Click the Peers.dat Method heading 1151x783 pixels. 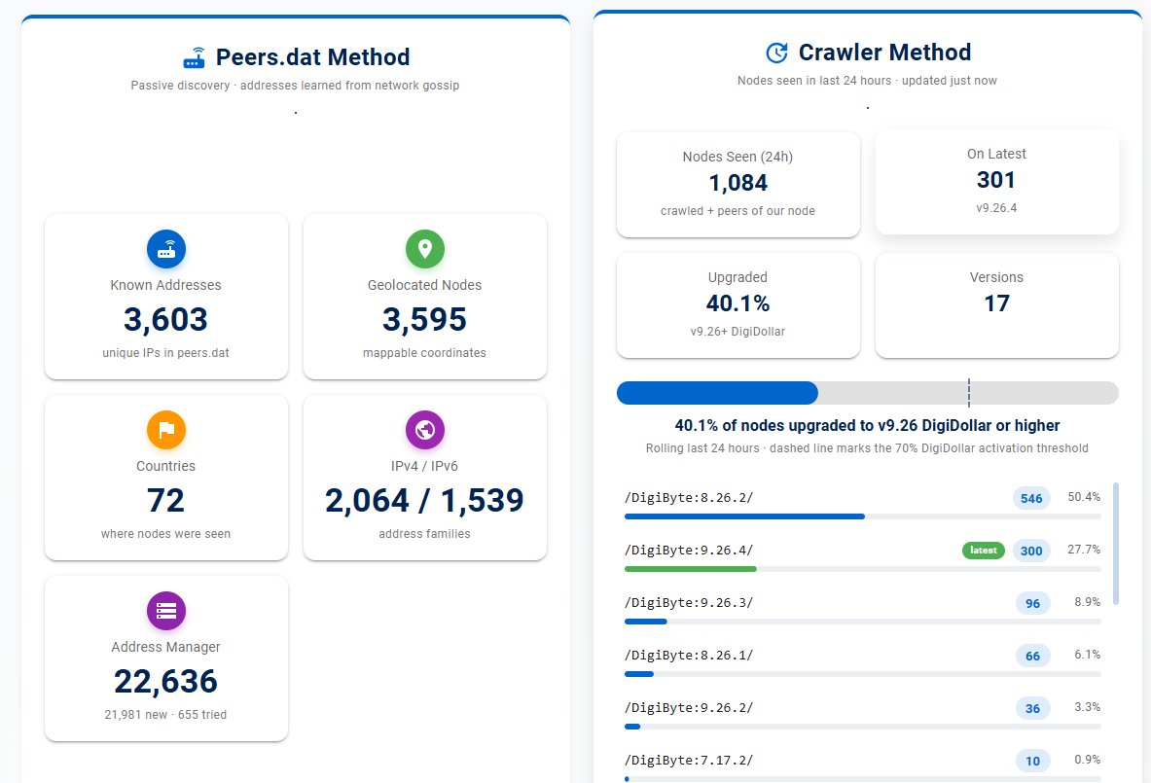point(312,57)
